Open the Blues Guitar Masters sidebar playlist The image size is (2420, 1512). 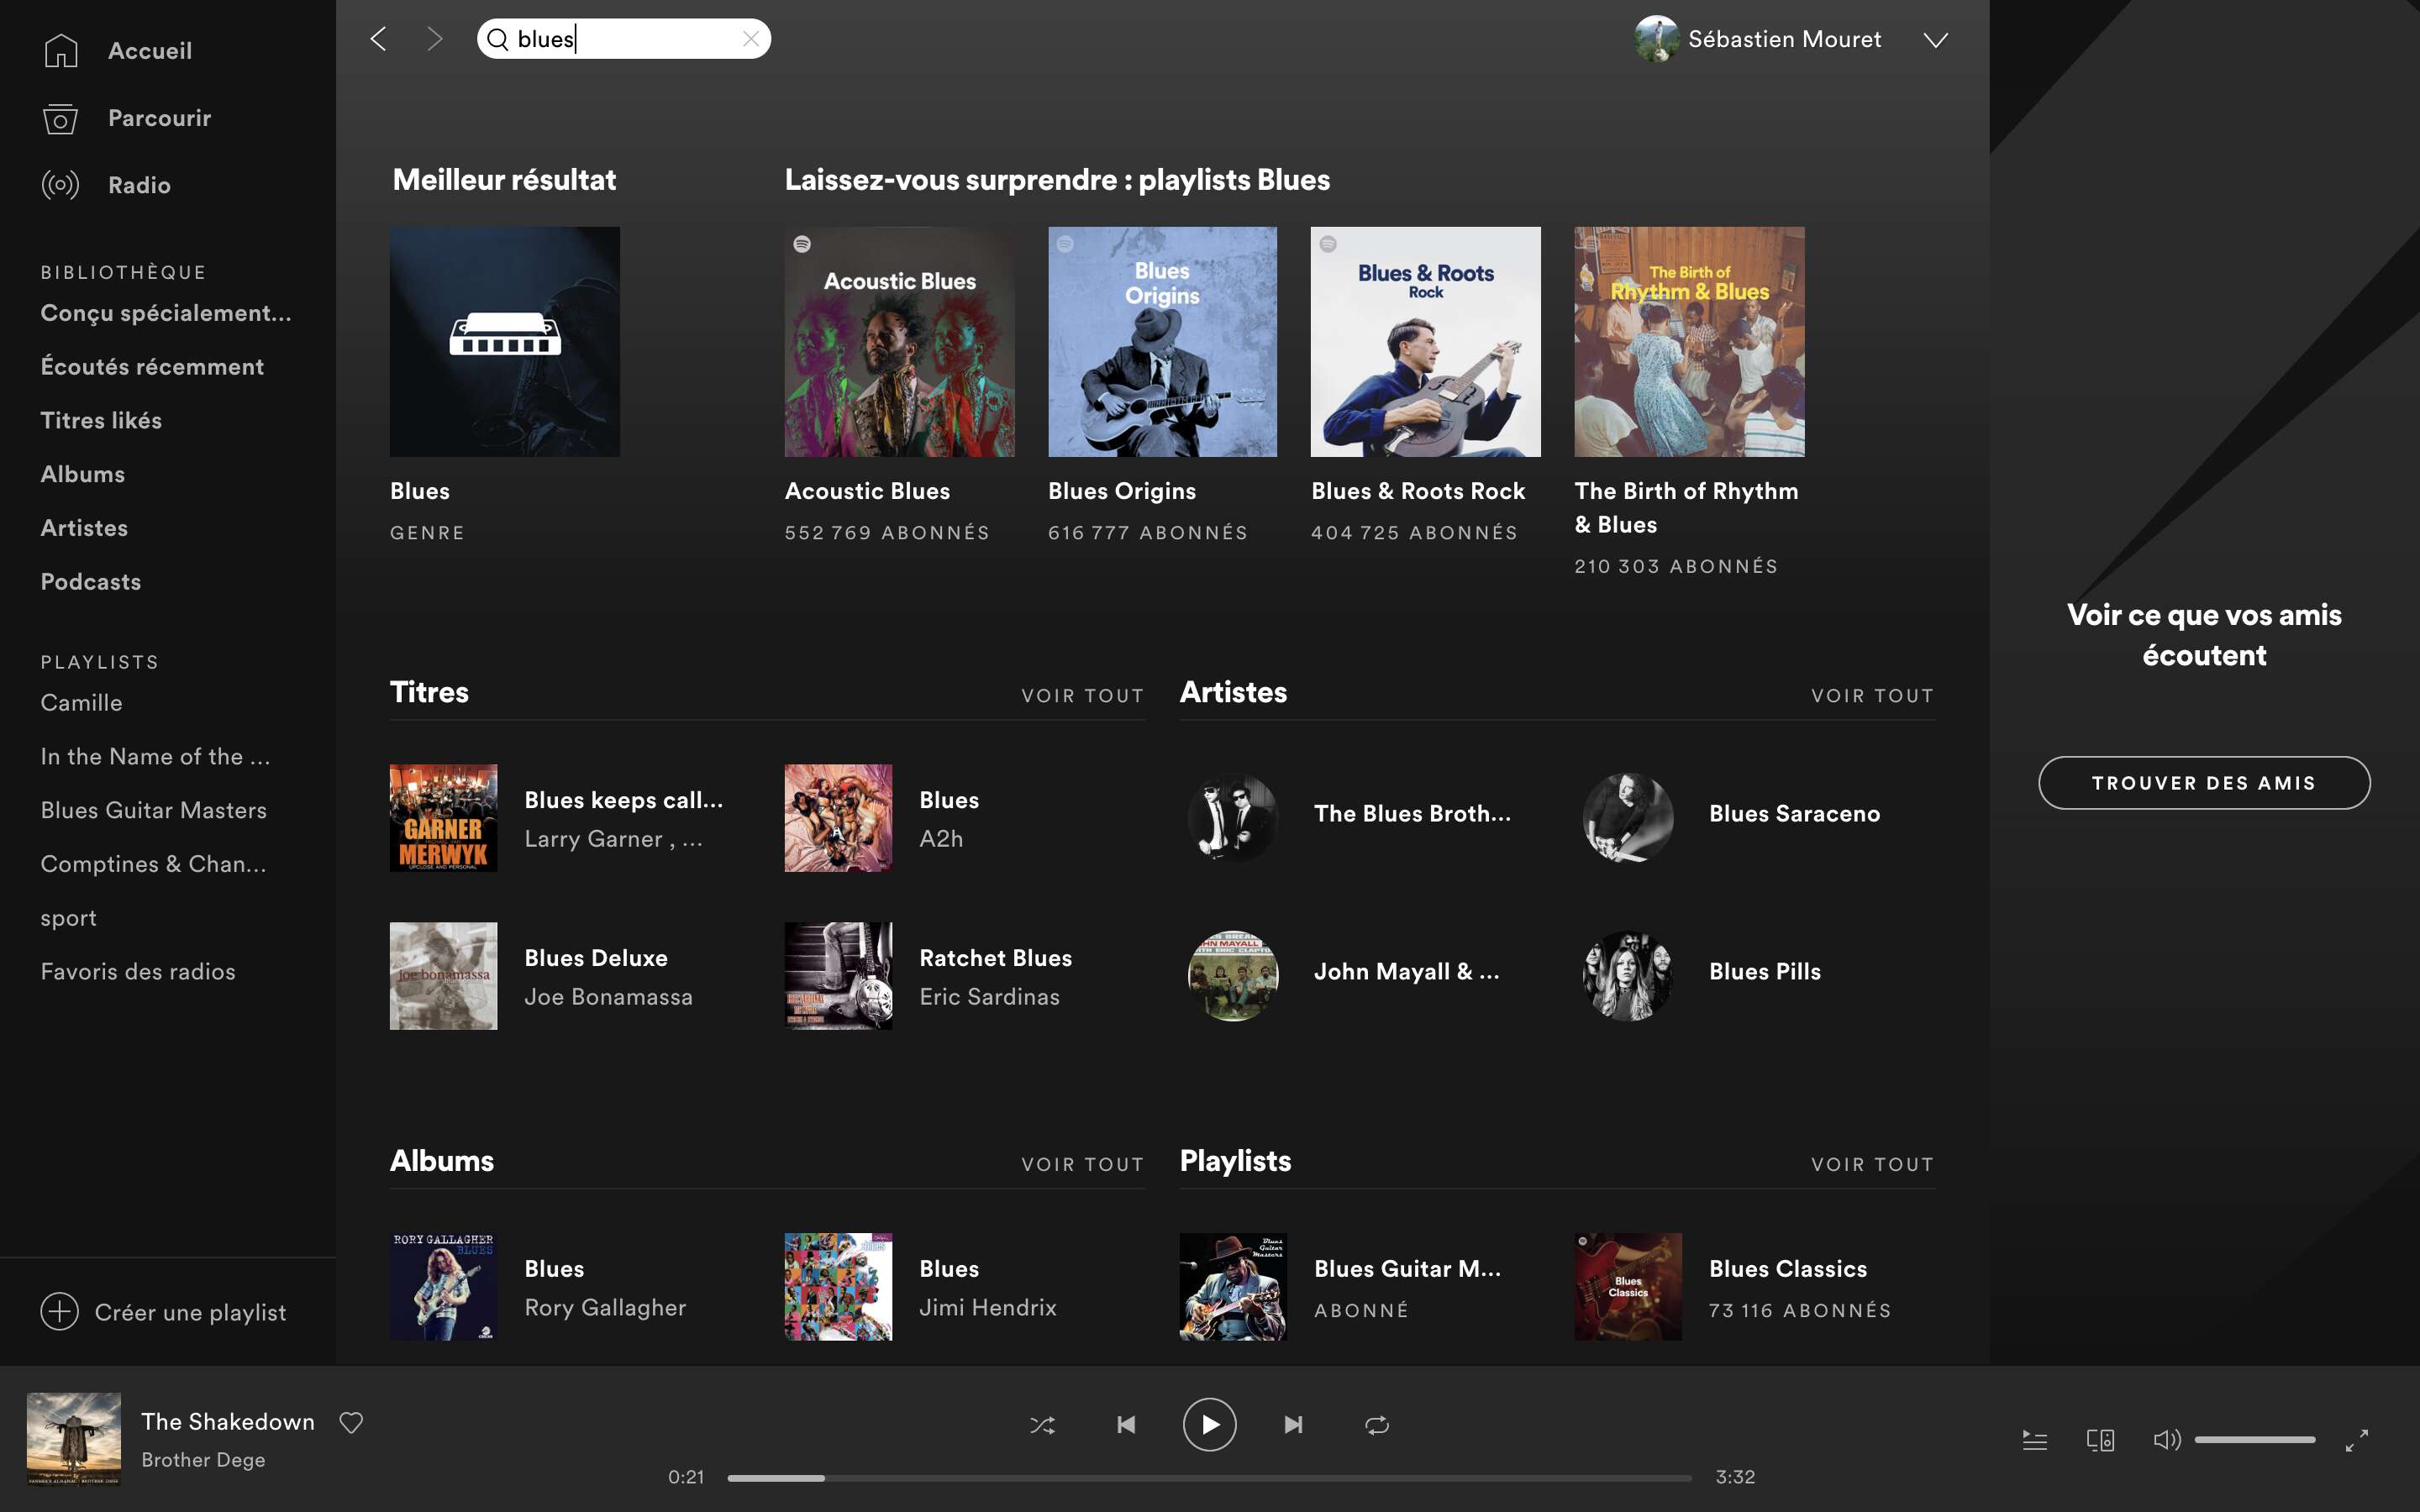click(154, 810)
